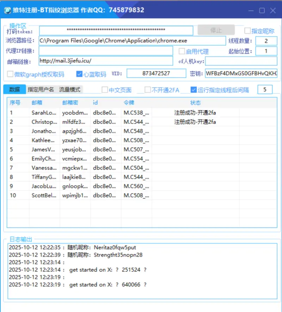The width and height of the screenshot is (282, 312).
Task: Close the 推特注册 window
Action: click(x=273, y=11)
